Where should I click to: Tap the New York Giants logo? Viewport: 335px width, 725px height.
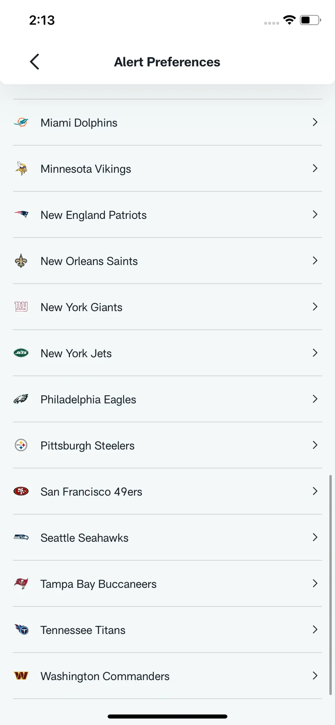click(x=21, y=307)
